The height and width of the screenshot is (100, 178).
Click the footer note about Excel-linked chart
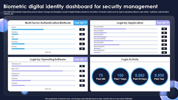click(x=89, y=99)
